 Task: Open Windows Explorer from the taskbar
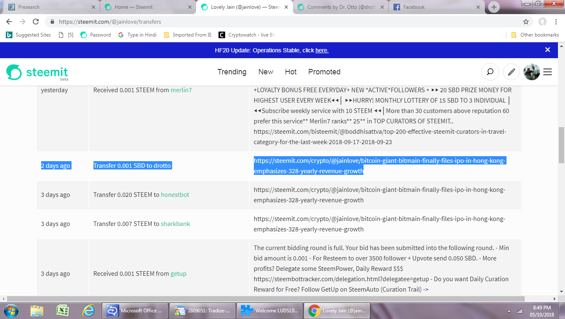(37, 311)
